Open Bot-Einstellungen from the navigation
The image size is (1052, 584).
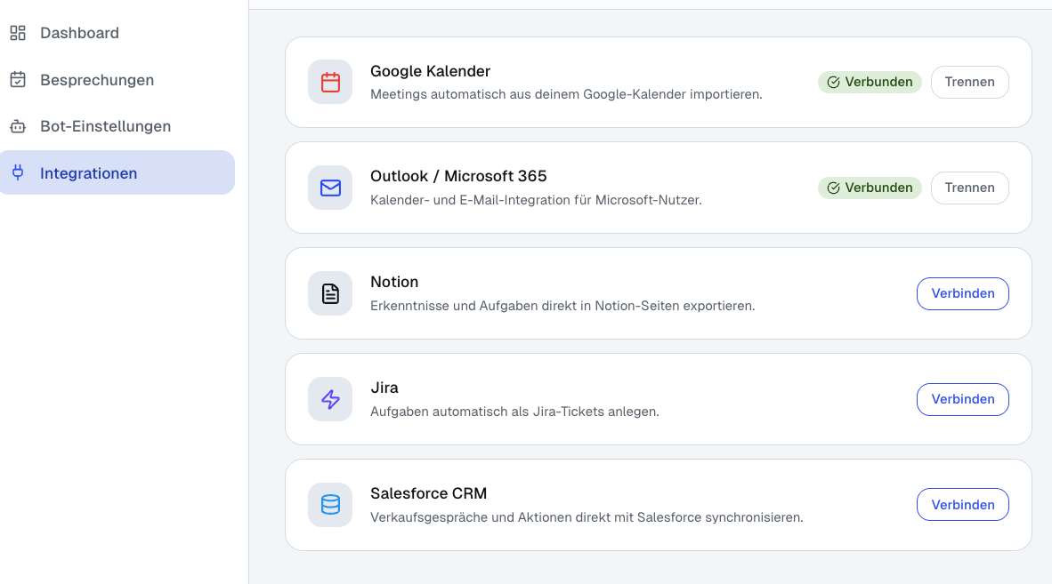click(105, 126)
